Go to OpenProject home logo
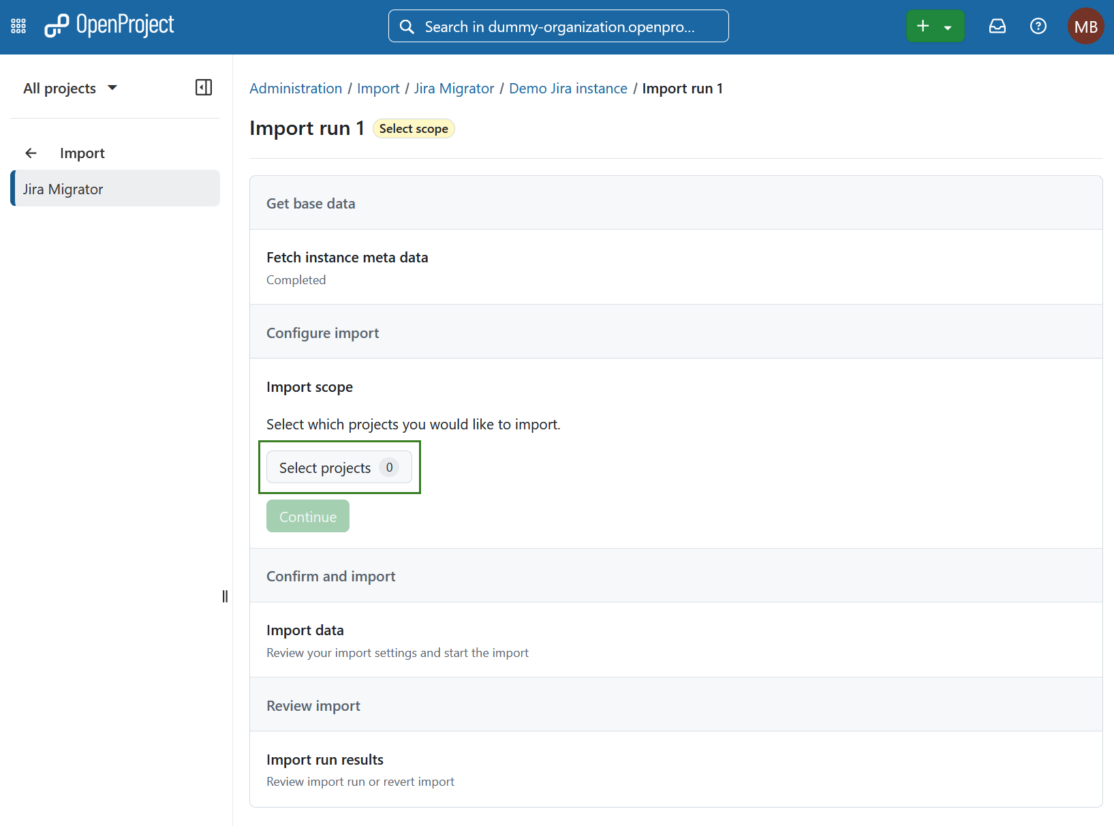This screenshot has height=826, width=1114. (109, 26)
